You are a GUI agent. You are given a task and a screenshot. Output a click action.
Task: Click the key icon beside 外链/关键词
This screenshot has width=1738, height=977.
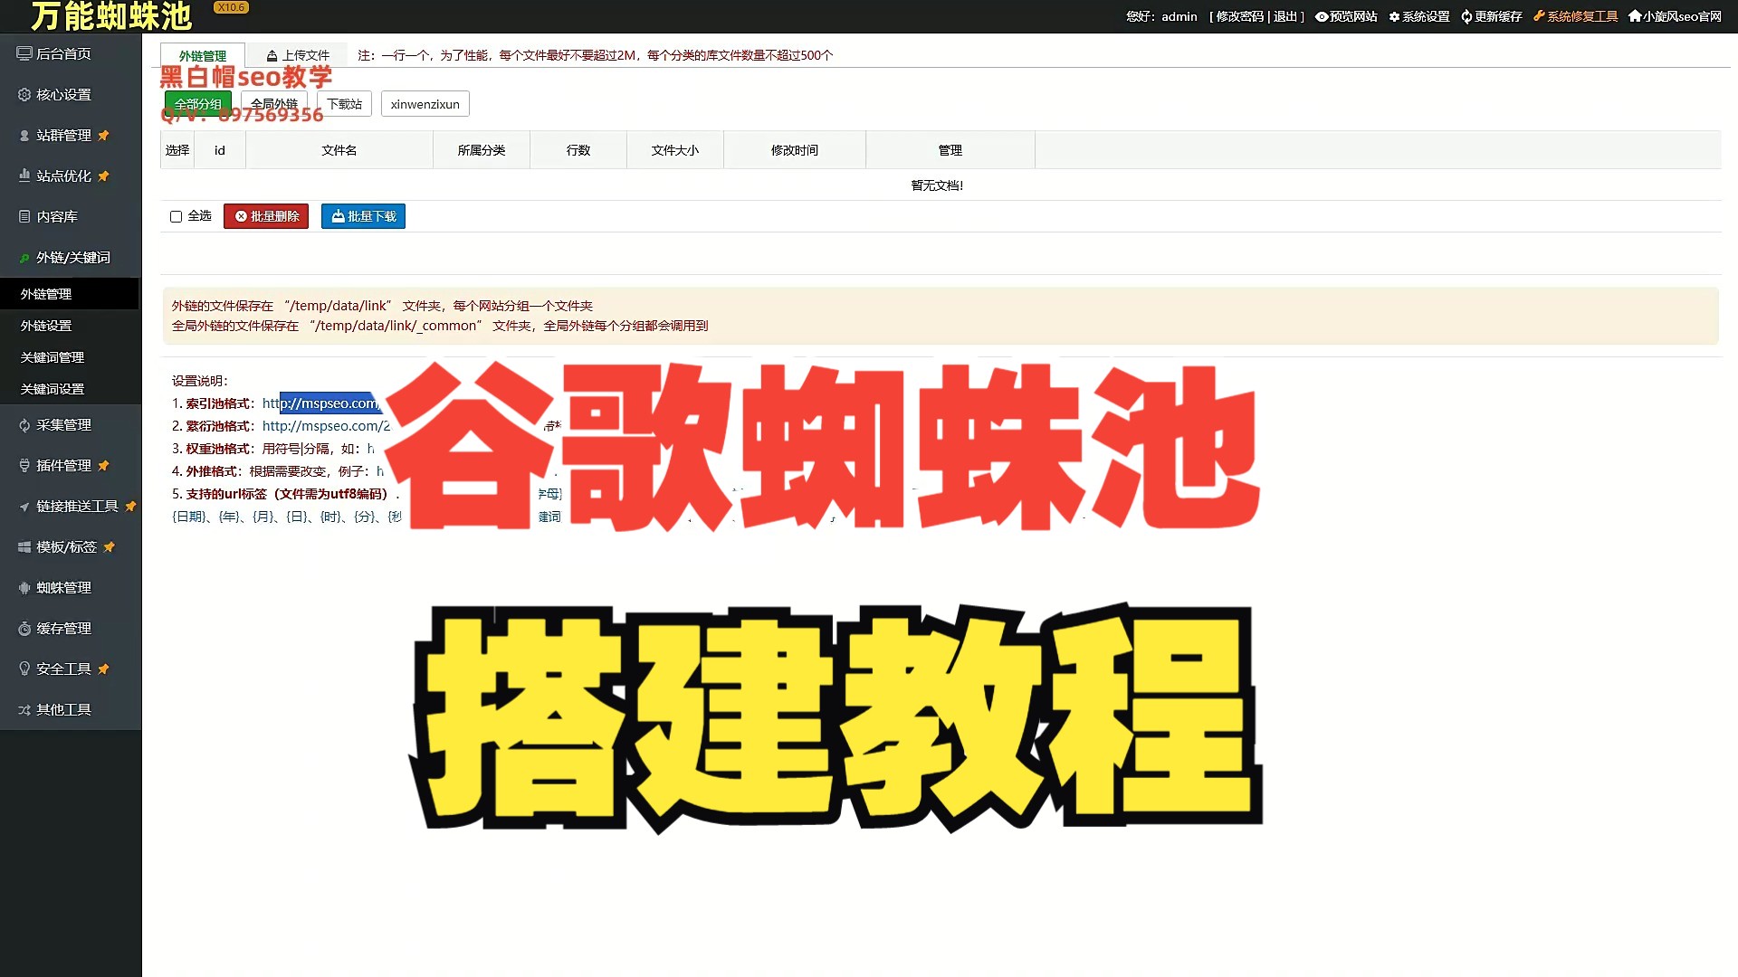tap(24, 258)
